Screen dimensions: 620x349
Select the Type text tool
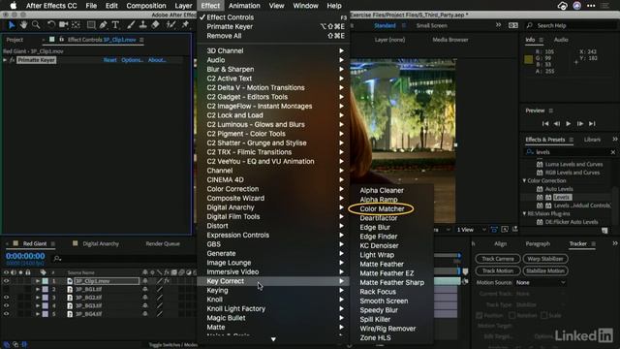(115, 25)
